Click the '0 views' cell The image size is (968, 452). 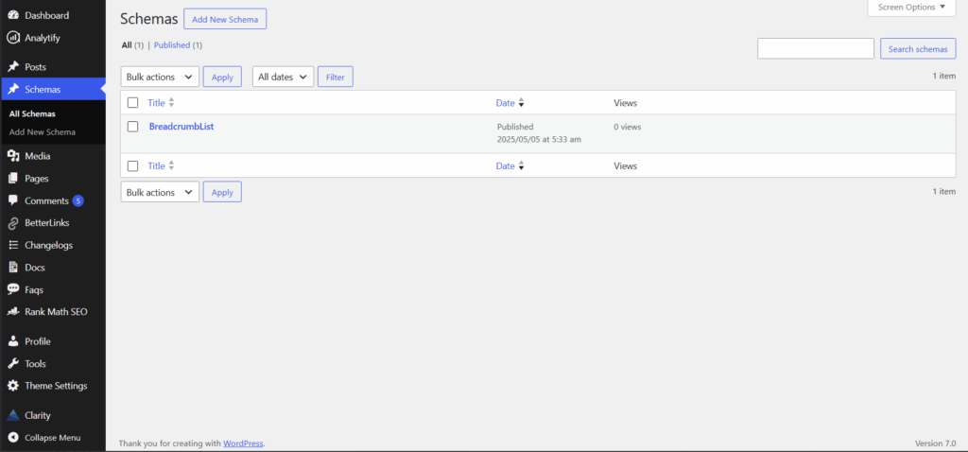[x=628, y=128]
